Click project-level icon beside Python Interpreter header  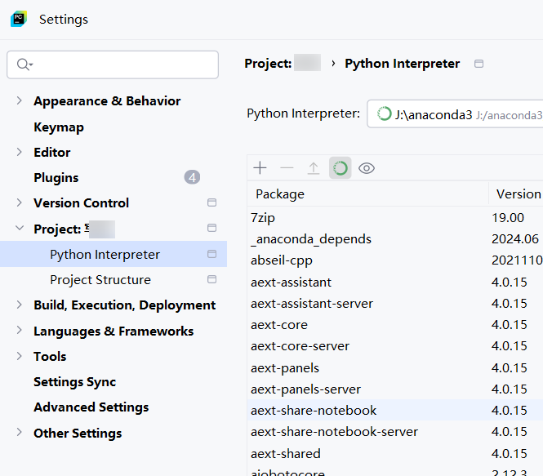click(x=479, y=64)
